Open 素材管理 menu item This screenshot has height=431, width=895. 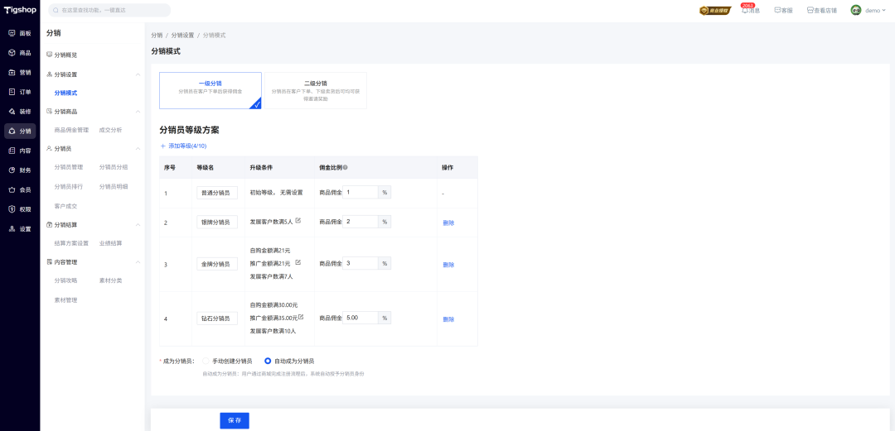coord(65,299)
